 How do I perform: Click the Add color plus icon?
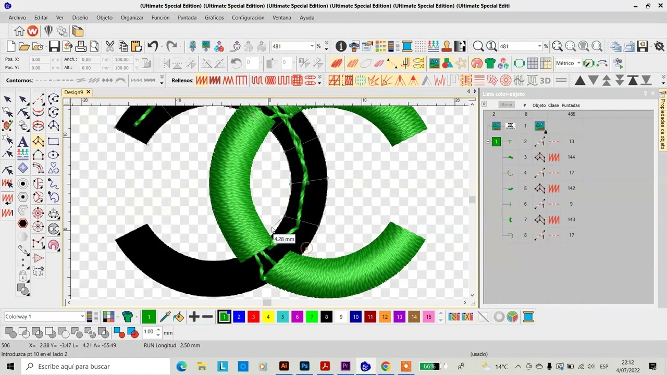coord(194,317)
